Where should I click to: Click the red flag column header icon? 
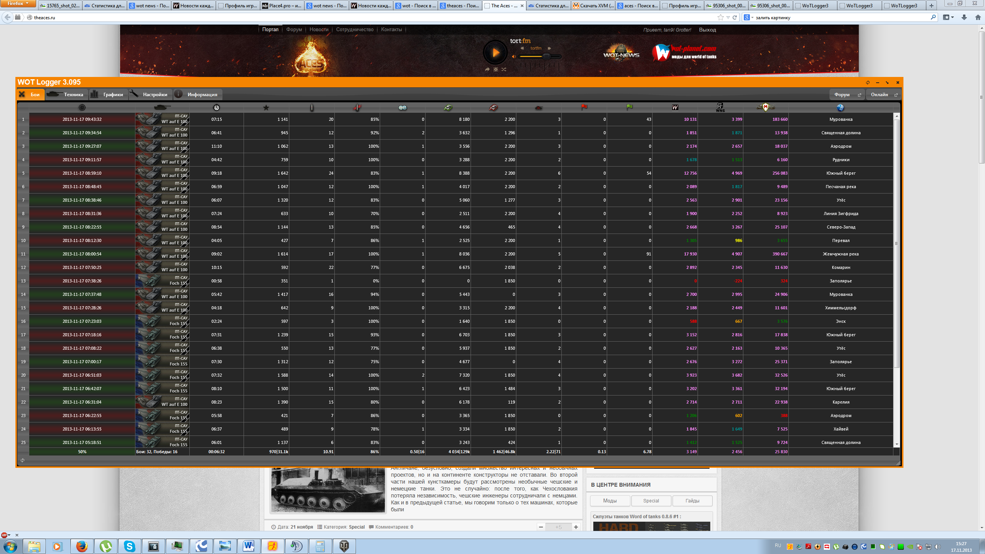584,107
